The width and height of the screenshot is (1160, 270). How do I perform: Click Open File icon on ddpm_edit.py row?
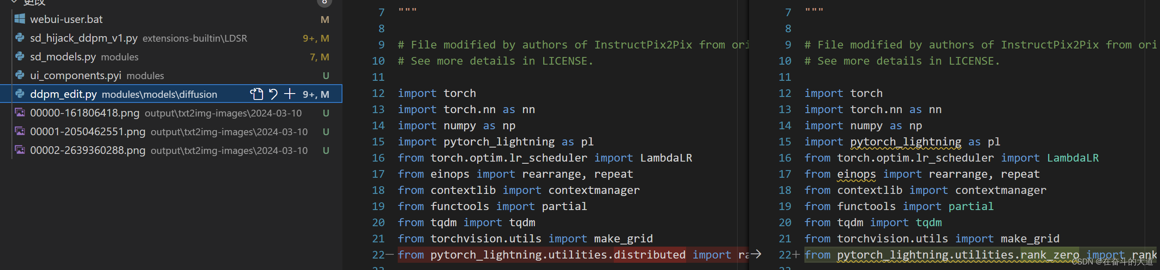pyautogui.click(x=256, y=94)
